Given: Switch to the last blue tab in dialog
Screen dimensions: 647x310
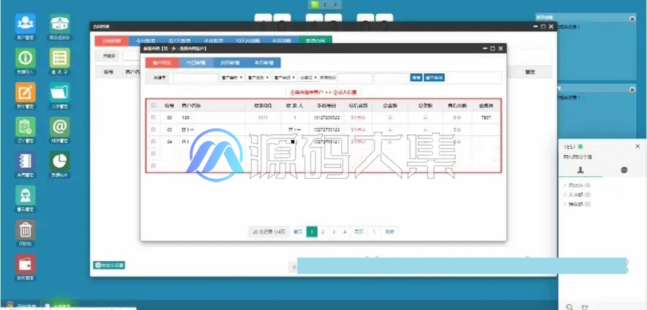Looking at the screenshot, I should 264,63.
